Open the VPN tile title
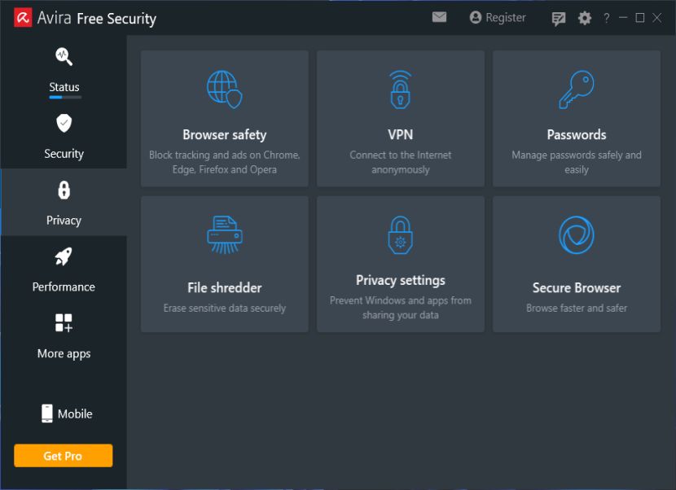676x490 pixels. tap(401, 134)
